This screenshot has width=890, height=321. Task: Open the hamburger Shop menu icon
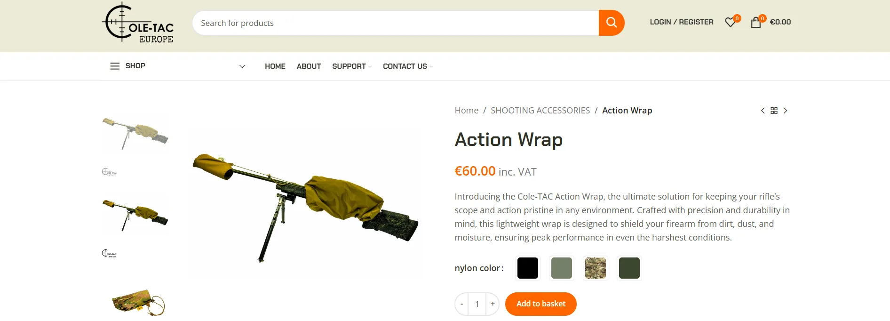tap(115, 66)
